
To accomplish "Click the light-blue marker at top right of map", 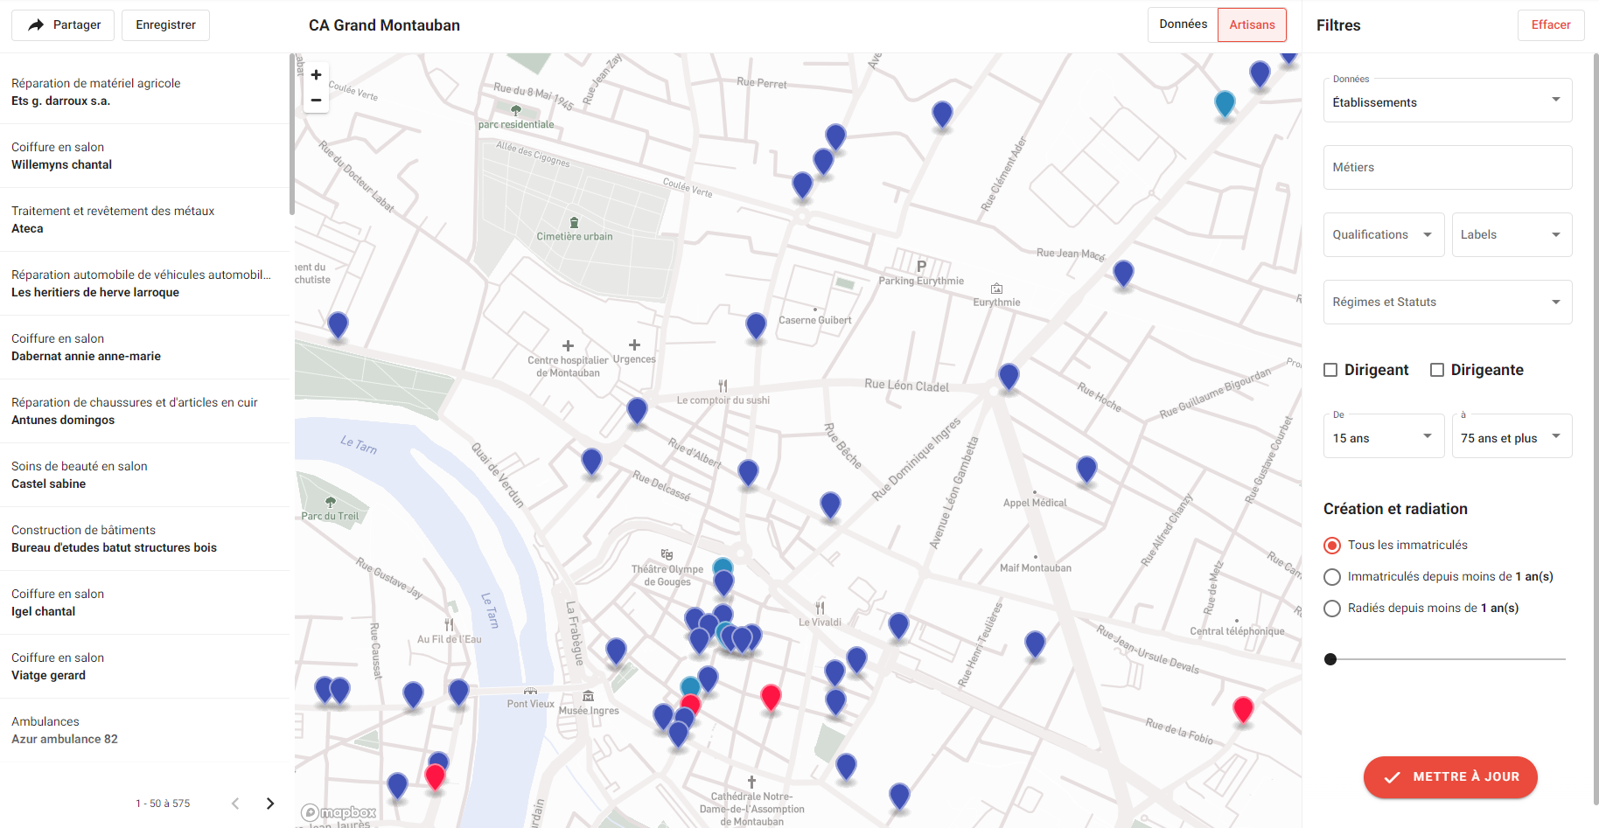I will click(x=1225, y=104).
